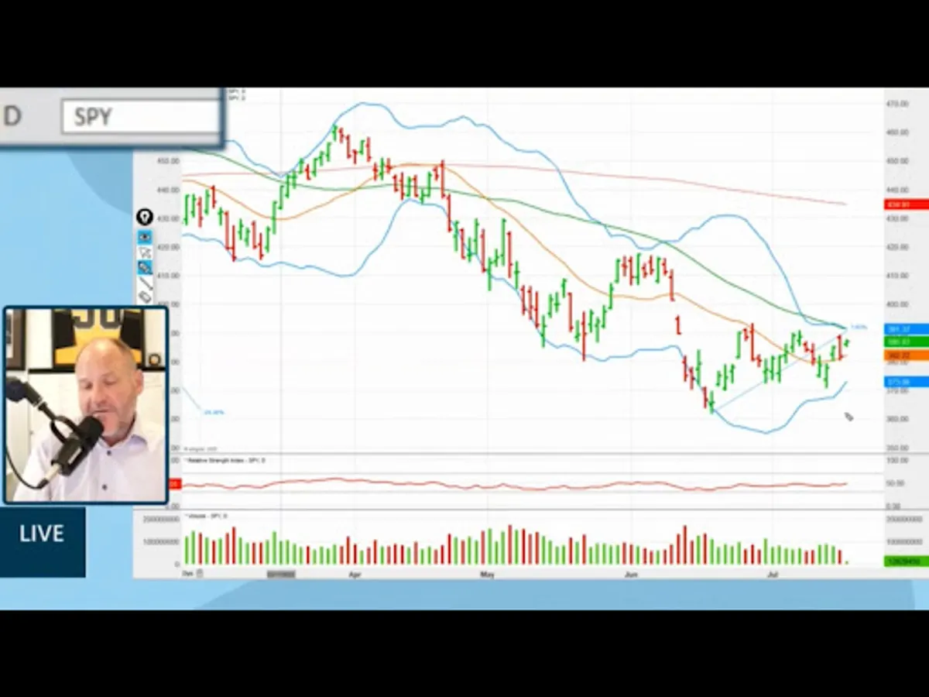The image size is (929, 697).
Task: Click the green last price tag
Action: 906,342
